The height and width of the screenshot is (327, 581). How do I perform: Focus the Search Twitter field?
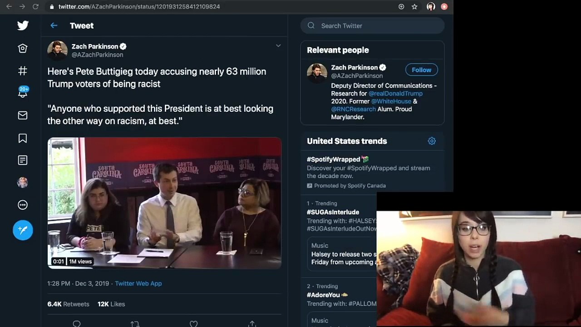tap(372, 26)
